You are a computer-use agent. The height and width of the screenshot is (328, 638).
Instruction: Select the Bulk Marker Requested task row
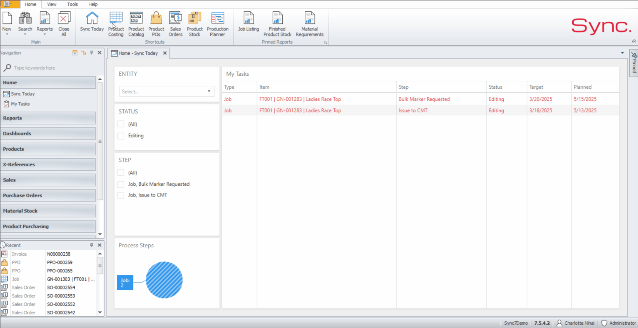(420, 99)
